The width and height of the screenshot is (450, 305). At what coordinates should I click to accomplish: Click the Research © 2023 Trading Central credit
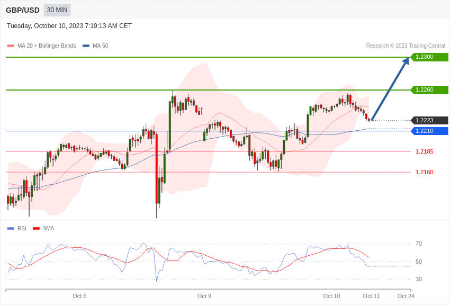[406, 46]
